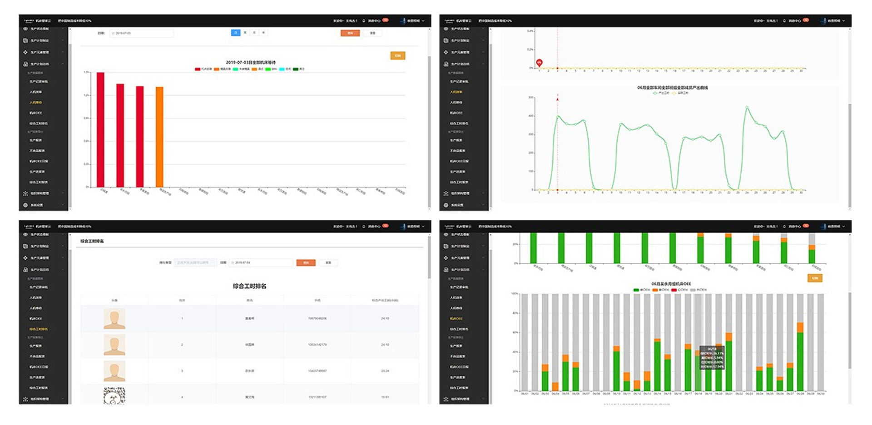
Task: Click the production plan icon in bar chart window sidebar
Action: 25,40
